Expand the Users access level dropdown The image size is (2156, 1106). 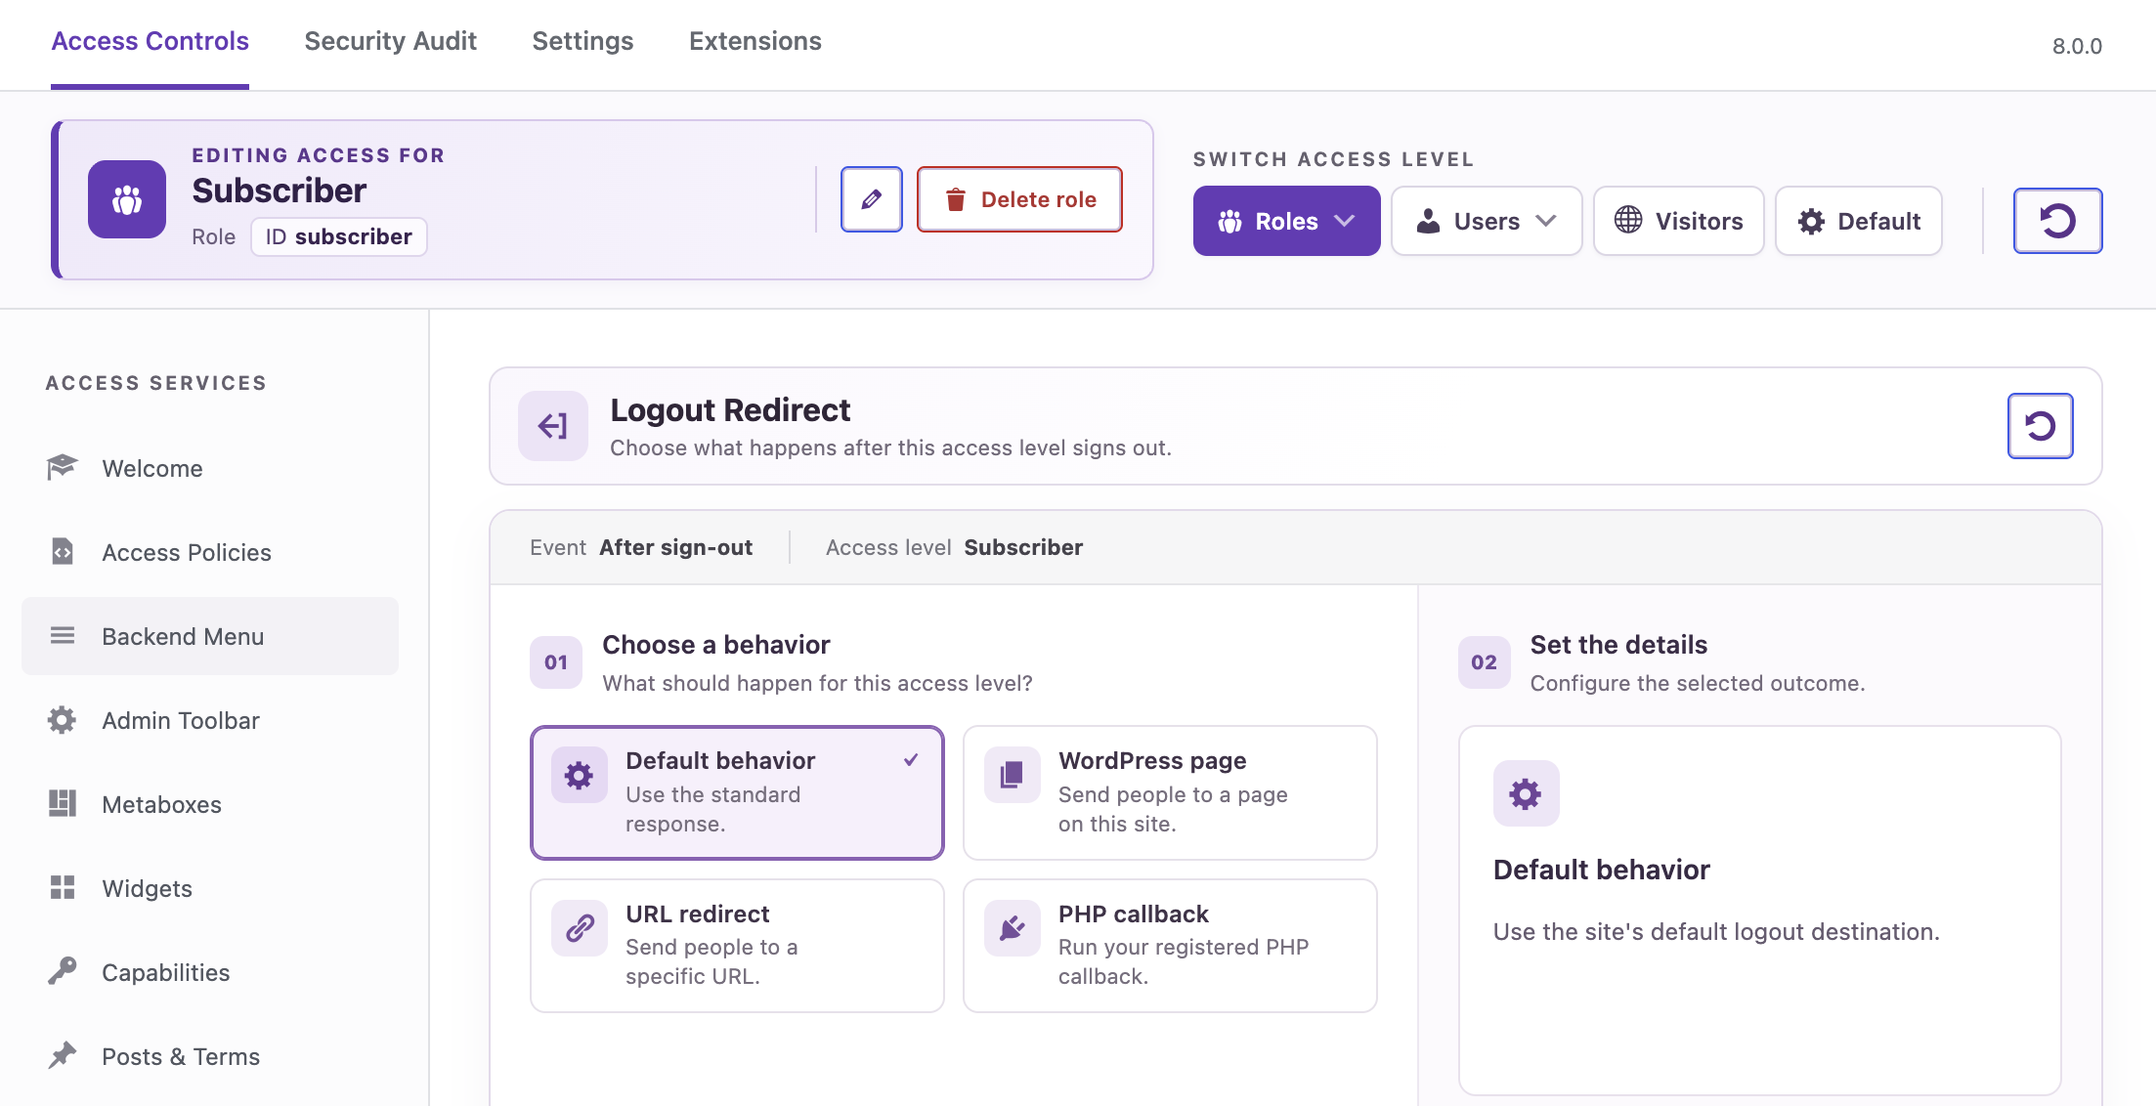click(1487, 221)
